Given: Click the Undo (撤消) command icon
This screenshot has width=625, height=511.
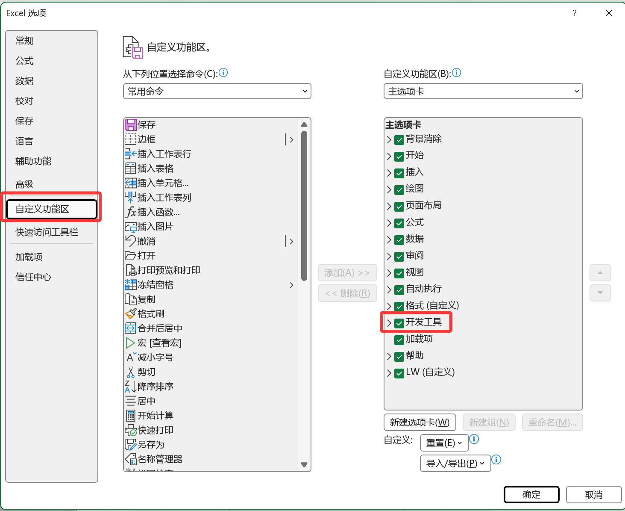Looking at the screenshot, I should tap(130, 241).
